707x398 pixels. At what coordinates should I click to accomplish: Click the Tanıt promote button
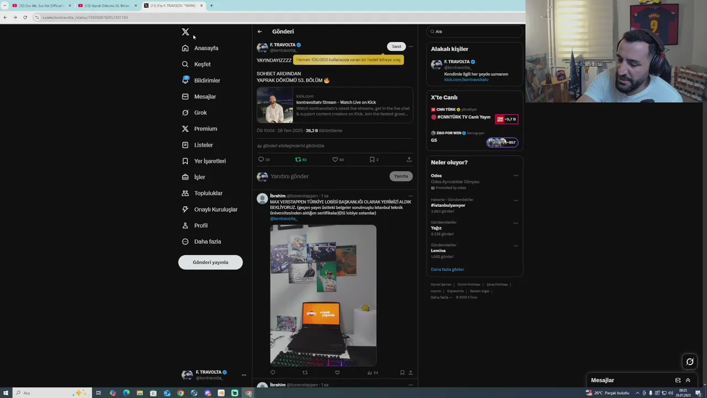click(397, 46)
